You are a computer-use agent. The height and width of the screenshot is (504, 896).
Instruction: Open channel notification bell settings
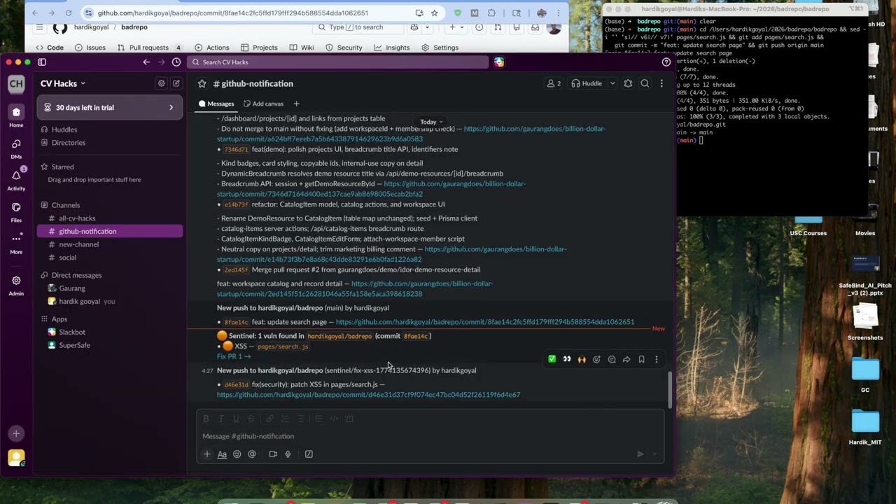(628, 83)
